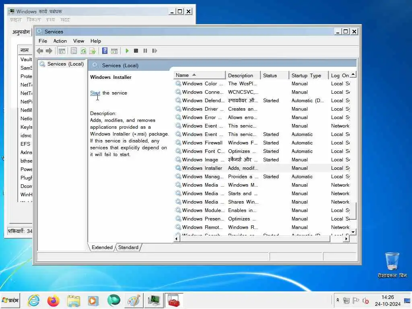Open Internet Explorer from the taskbar

point(34,301)
